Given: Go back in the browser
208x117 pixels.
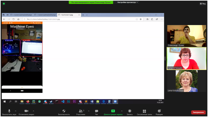Looking at the screenshot, I should tap(4, 19).
